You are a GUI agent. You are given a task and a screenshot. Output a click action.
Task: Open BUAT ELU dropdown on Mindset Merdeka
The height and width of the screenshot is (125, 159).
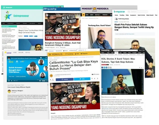tap(98, 15)
